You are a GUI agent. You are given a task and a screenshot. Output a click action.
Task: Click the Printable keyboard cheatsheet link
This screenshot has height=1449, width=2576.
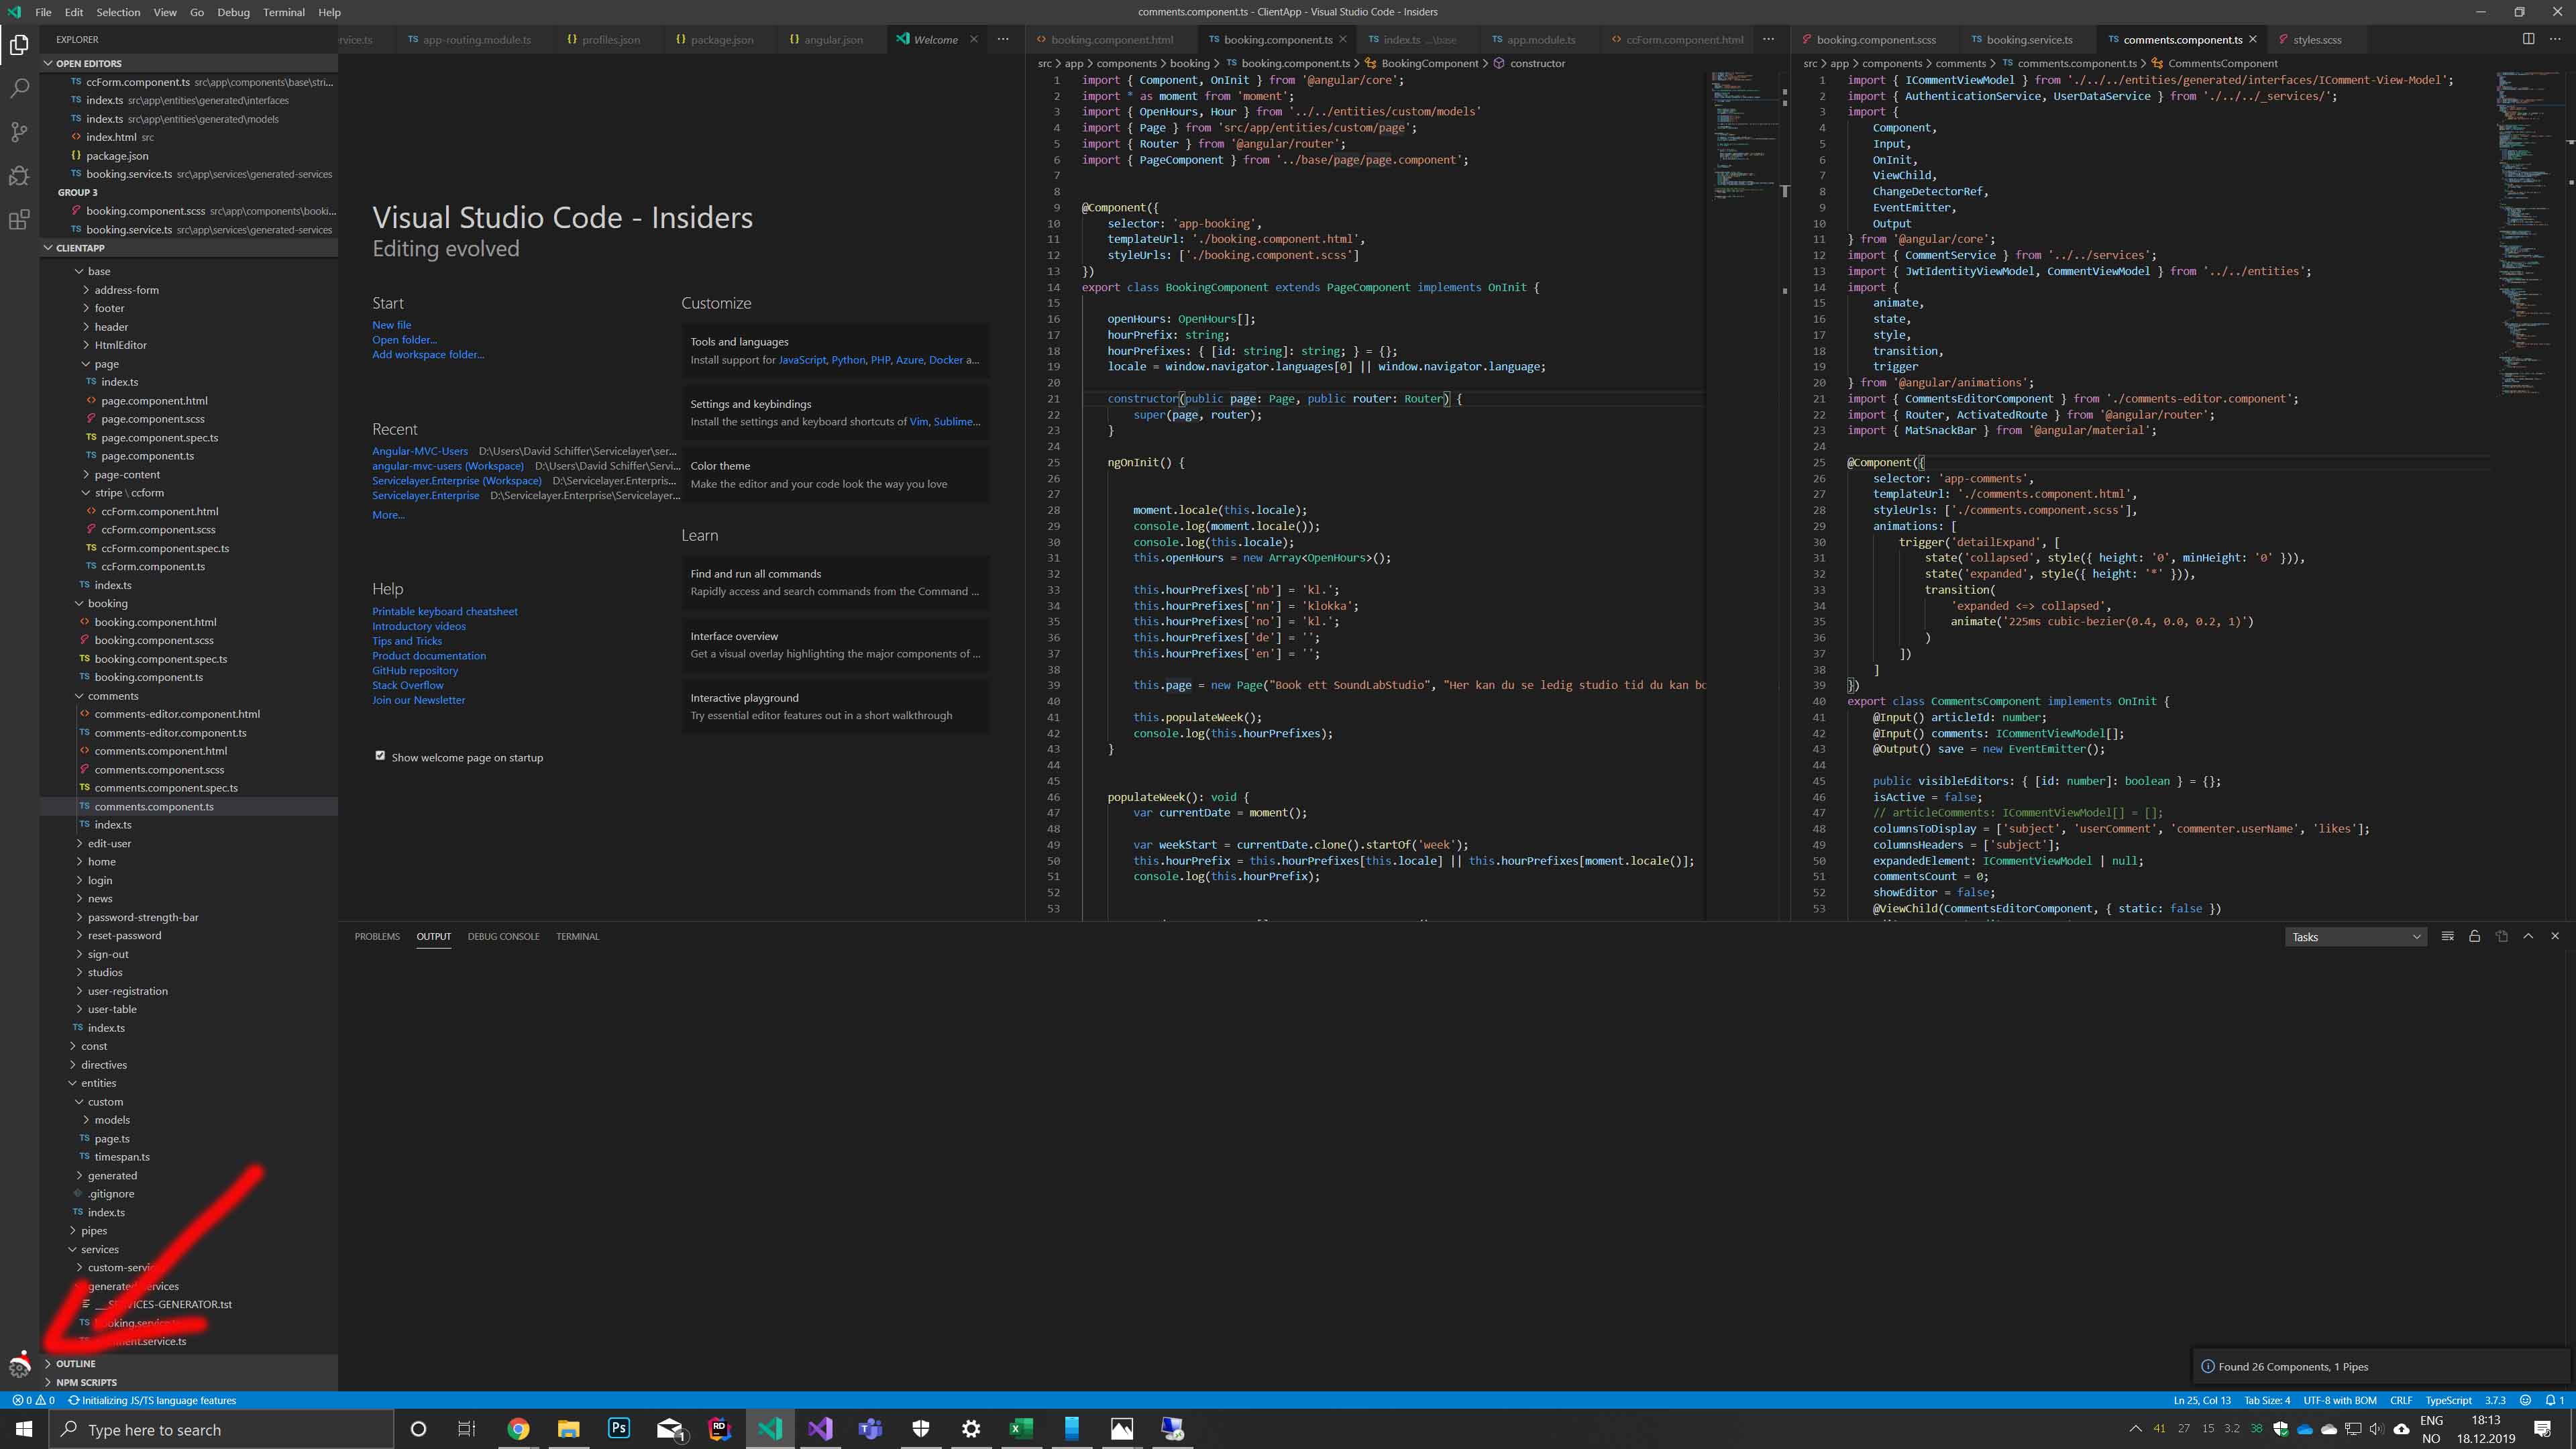pyautogui.click(x=444, y=611)
